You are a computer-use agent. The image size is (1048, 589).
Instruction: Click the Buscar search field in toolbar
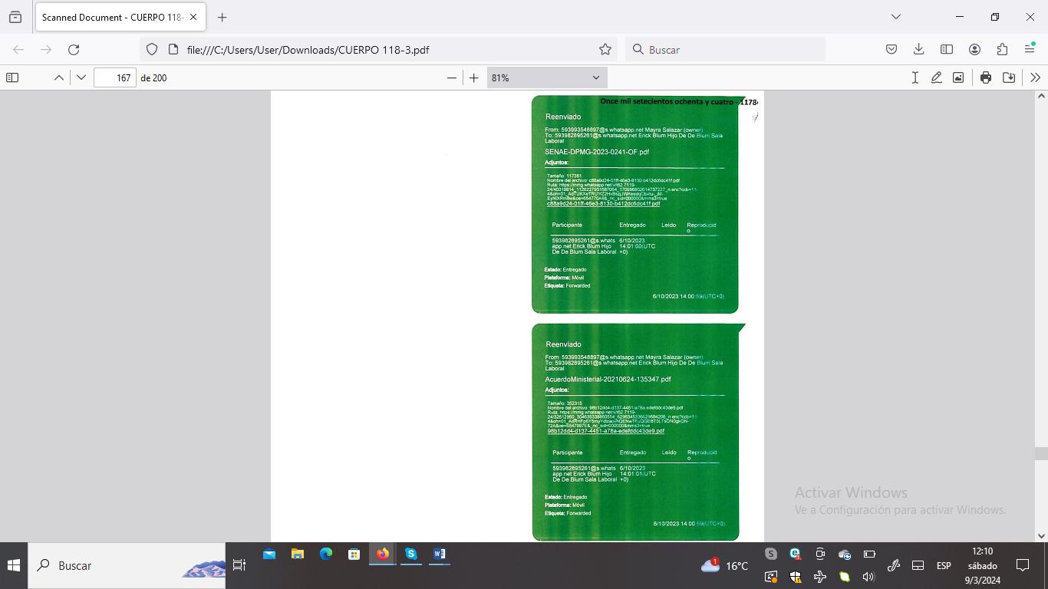(725, 49)
